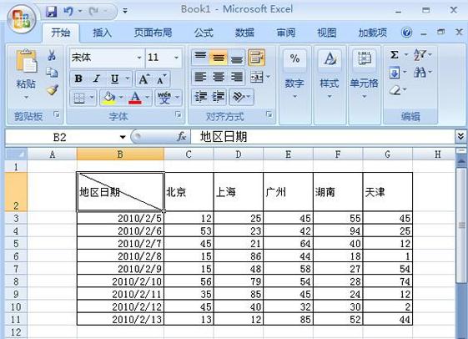
Task: Click the Select All corner button
Action: coord(16,154)
